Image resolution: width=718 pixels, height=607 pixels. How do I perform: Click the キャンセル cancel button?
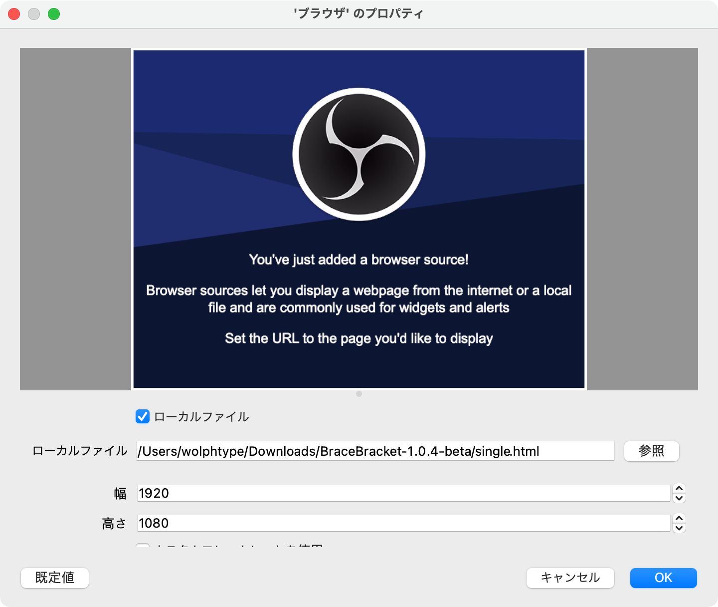tap(570, 578)
